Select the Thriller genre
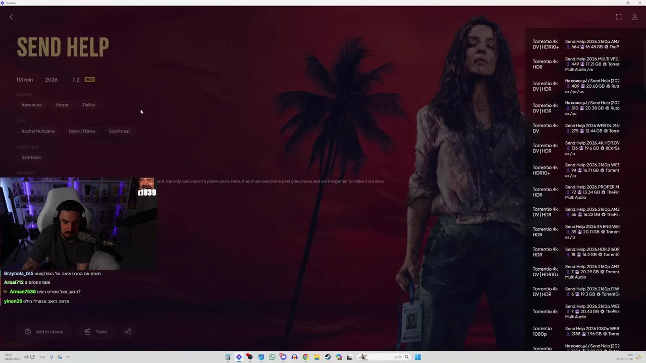 [x=89, y=105]
